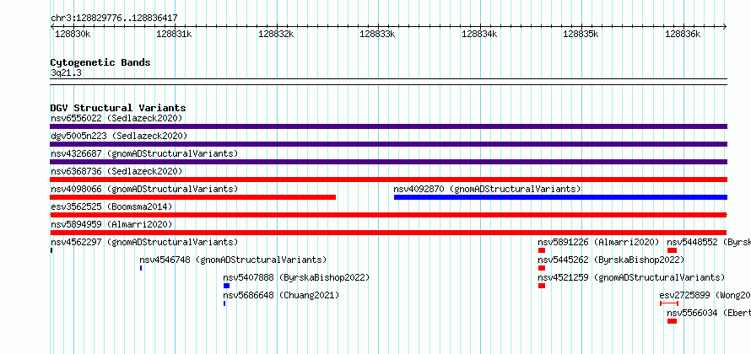The width and height of the screenshot is (751, 354).
Task: Select the red block under nsv5891226
Action: tap(542, 250)
